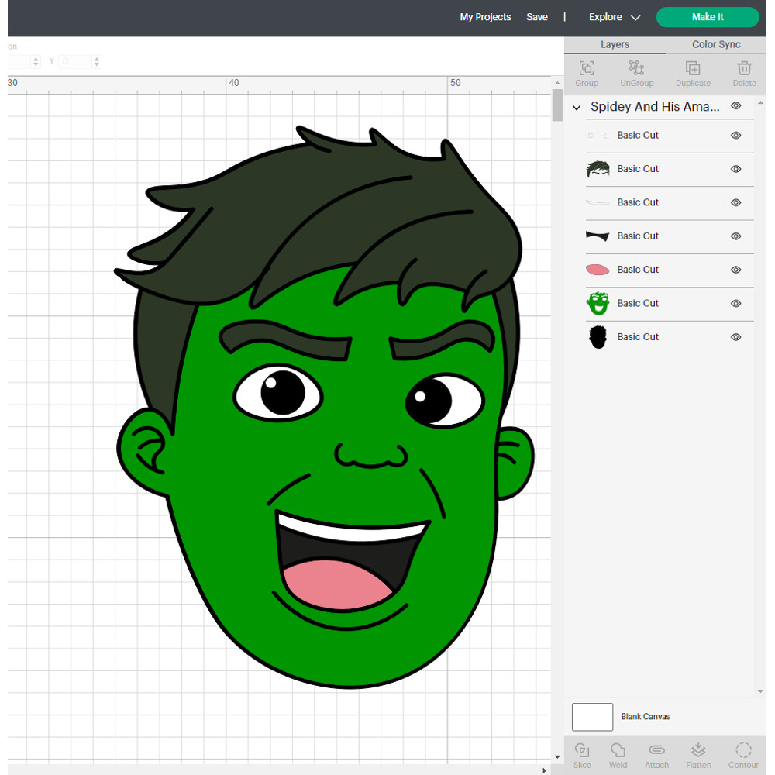Hide the Spidey And His Ama... group
775x775 pixels.
coord(736,106)
